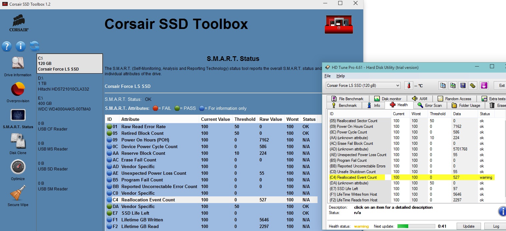The width and height of the screenshot is (506, 231).
Task: Click the refresh arrows icon in Corsair Toolbox
Action: (34, 46)
